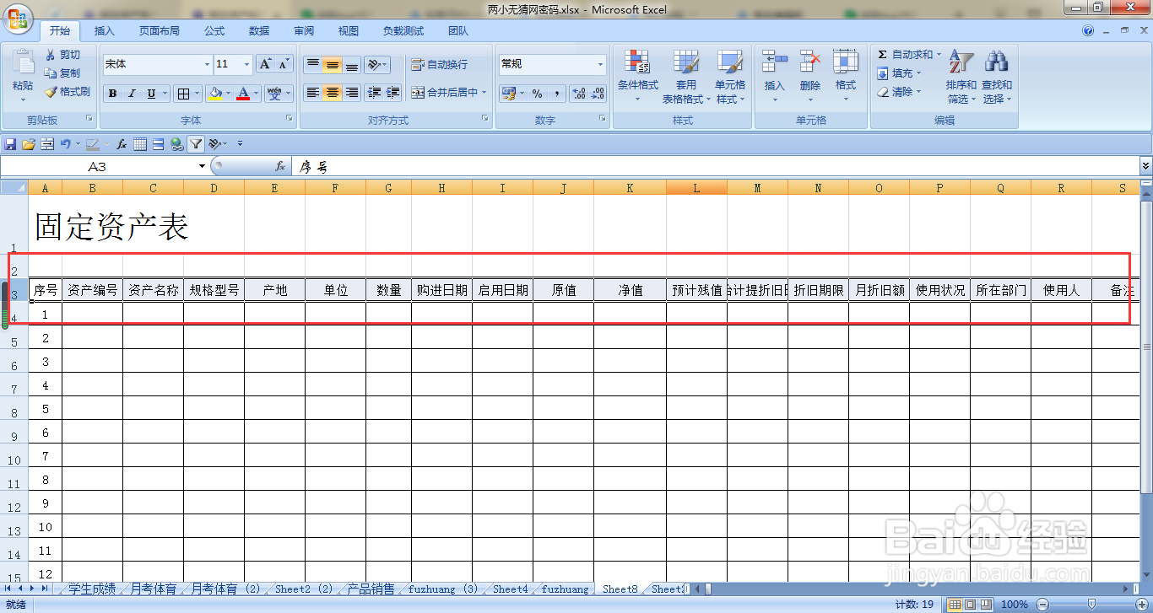The image size is (1153, 613).
Task: Switch to the 页面布局 ribbon tab
Action: click(160, 31)
